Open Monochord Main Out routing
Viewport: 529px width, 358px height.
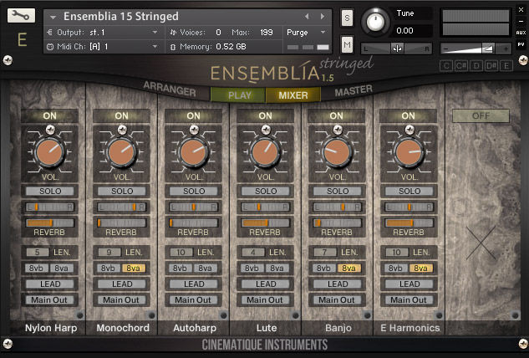(x=121, y=300)
